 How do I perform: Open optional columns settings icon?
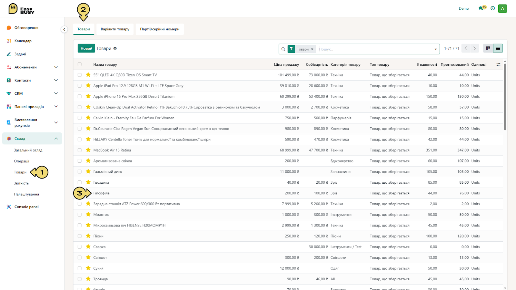tap(498, 64)
